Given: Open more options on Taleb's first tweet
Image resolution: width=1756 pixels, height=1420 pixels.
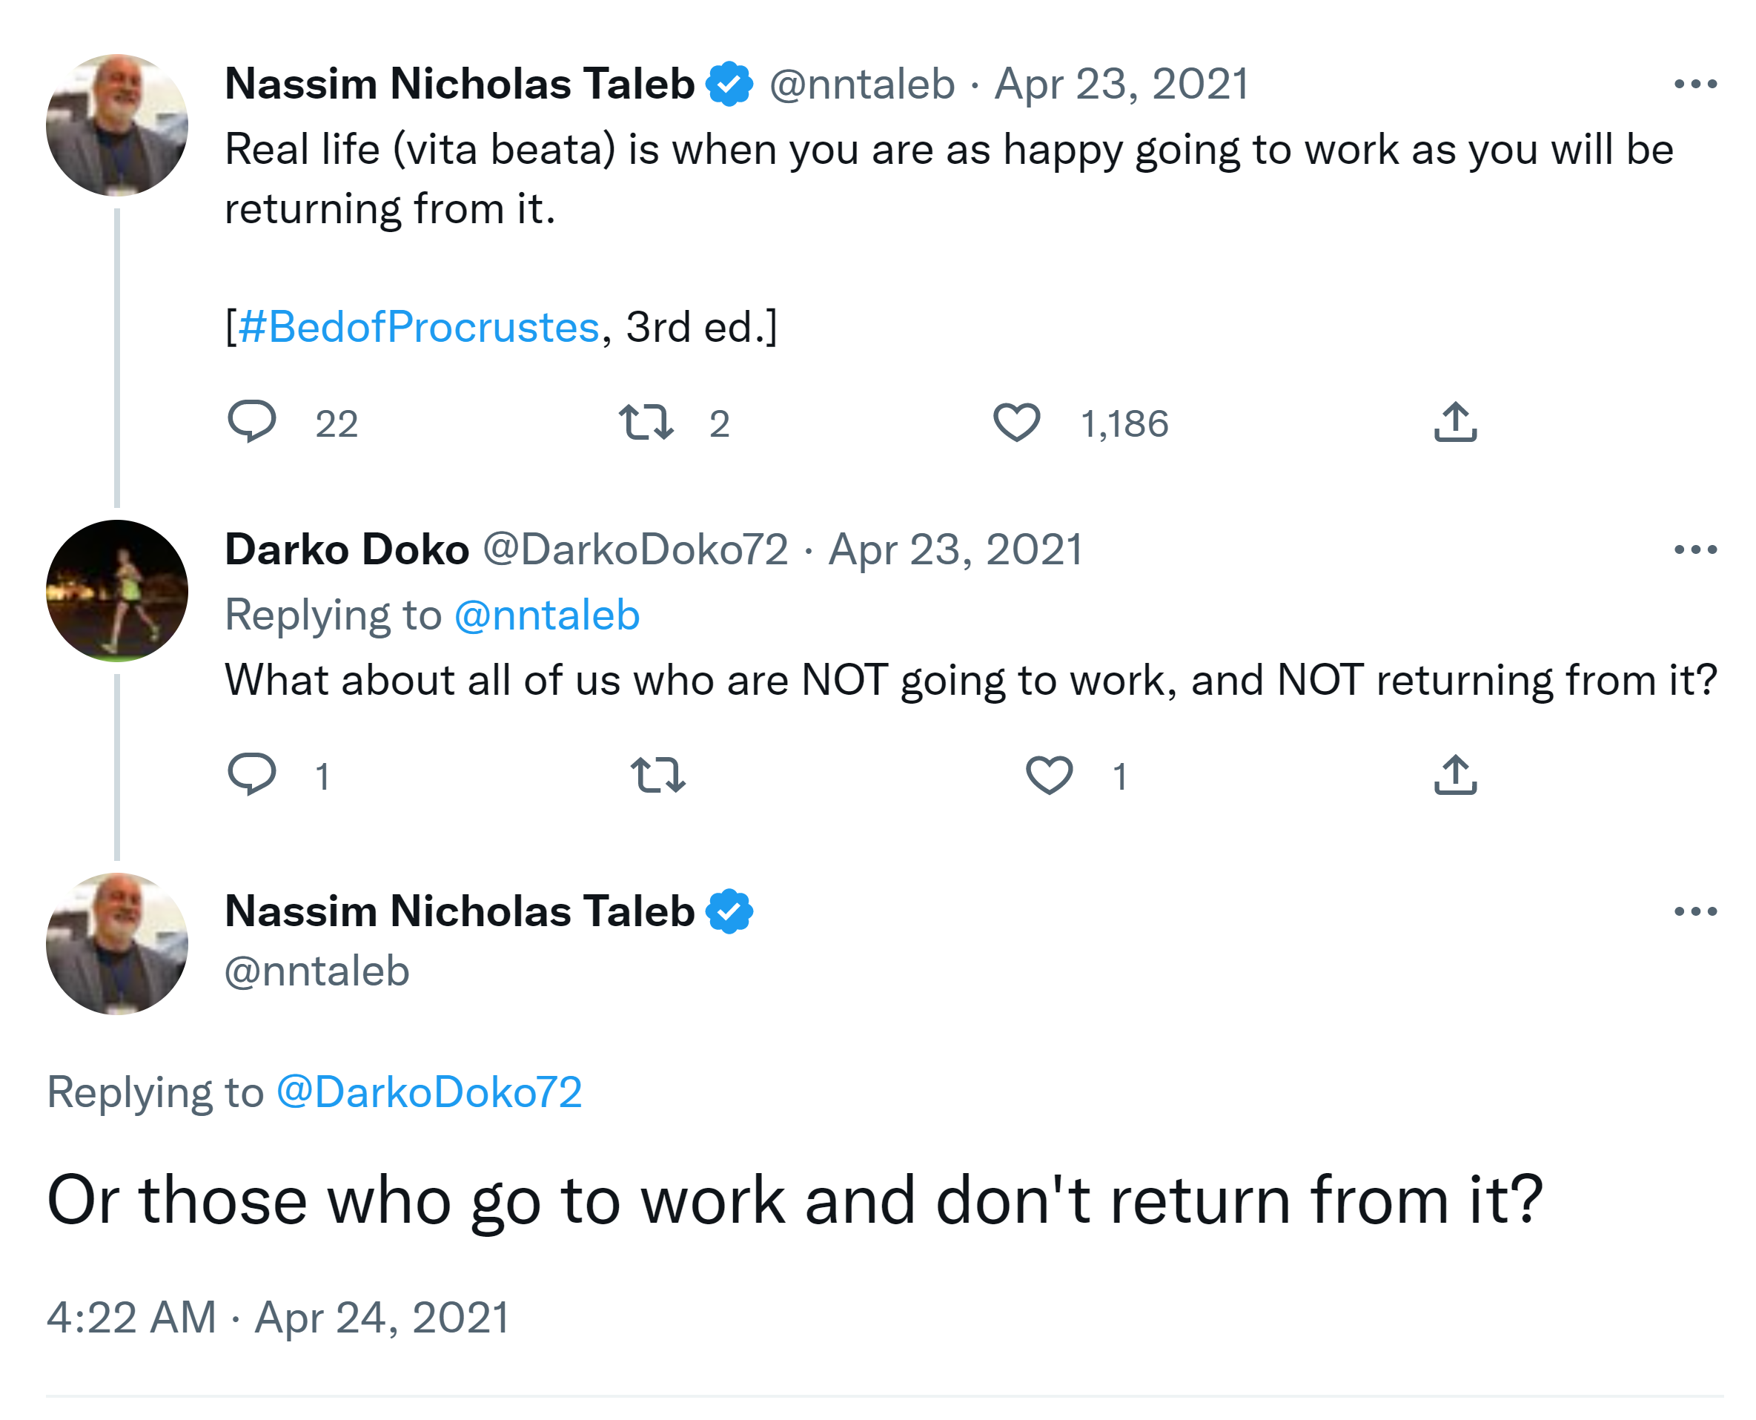Looking at the screenshot, I should point(1694,85).
